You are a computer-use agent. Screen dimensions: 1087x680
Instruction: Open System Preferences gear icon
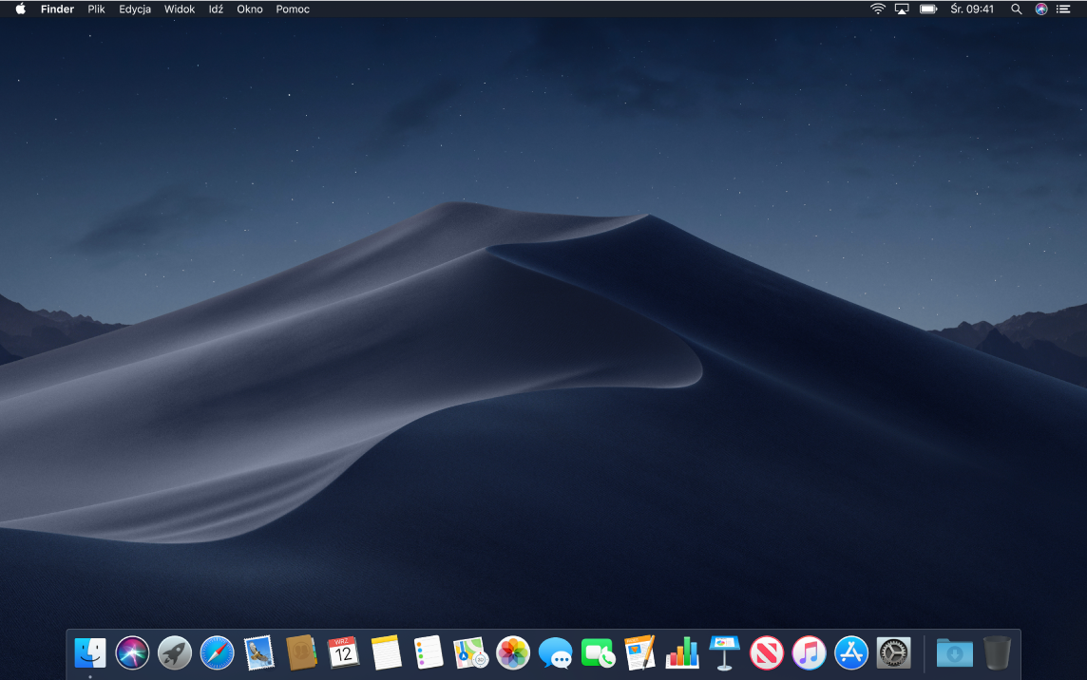click(893, 652)
